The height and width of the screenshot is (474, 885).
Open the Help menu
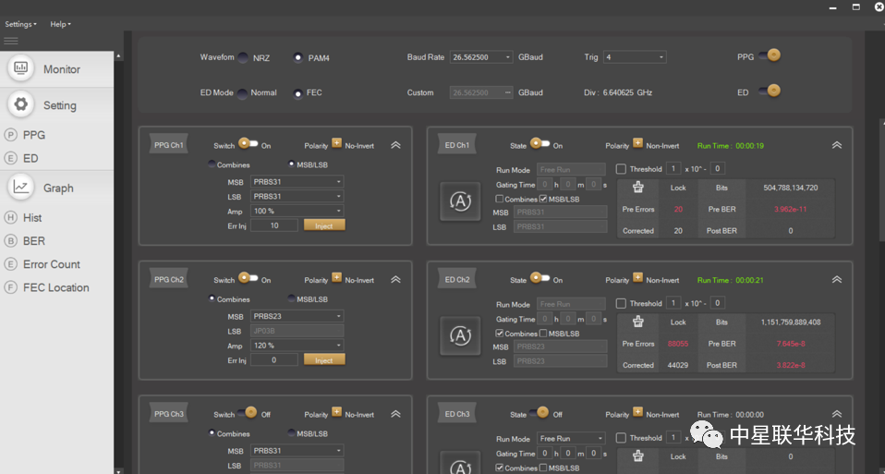tap(60, 24)
